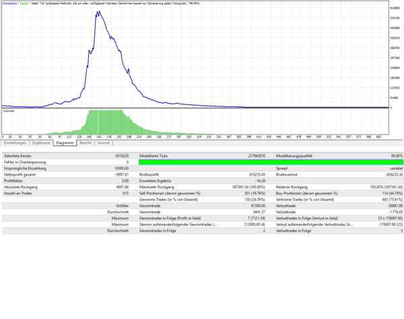404x319 pixels.
Task: Click 'Sell-Positionen (davon gewonnen %)' label
Action: [170, 193]
